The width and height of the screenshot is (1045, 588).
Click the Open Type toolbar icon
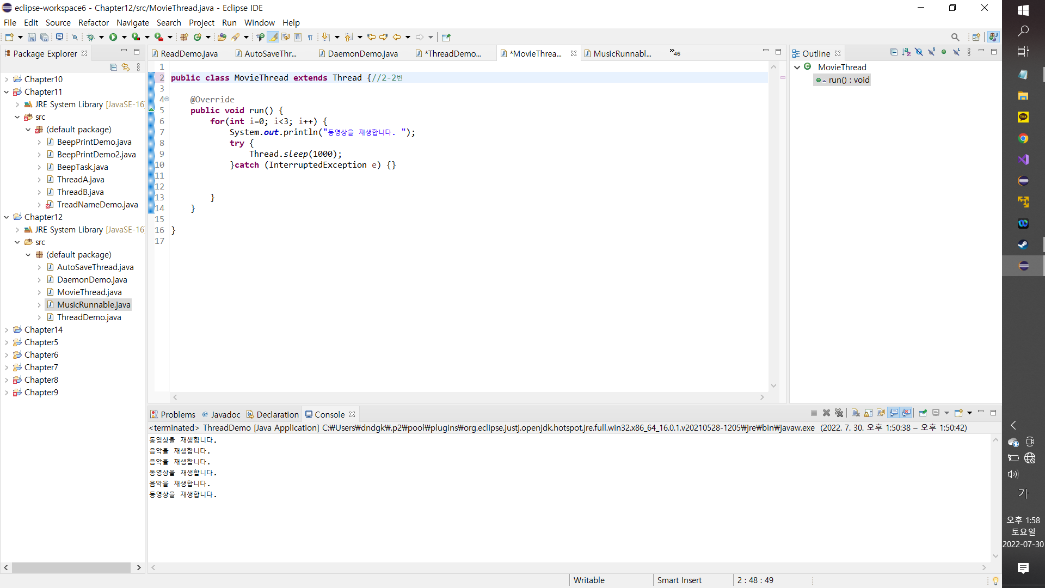click(x=222, y=37)
